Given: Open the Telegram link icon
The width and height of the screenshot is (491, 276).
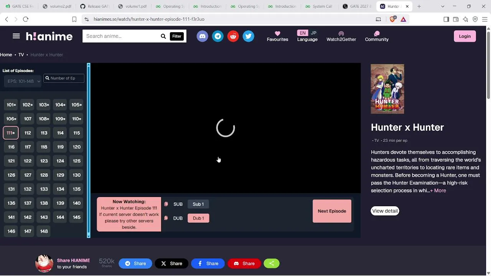Looking at the screenshot, I should tap(217, 36).
